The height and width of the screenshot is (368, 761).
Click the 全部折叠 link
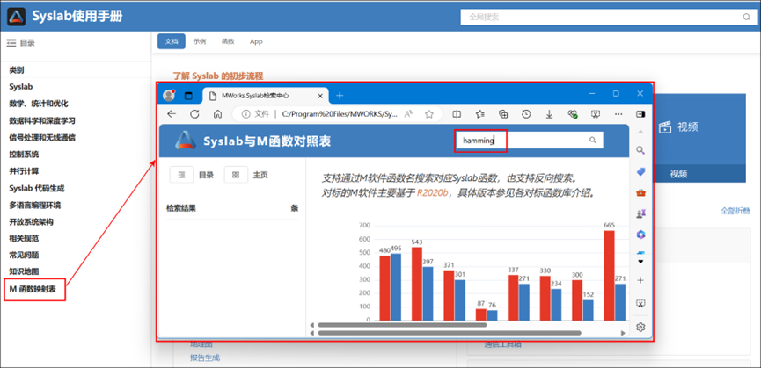coord(735,211)
